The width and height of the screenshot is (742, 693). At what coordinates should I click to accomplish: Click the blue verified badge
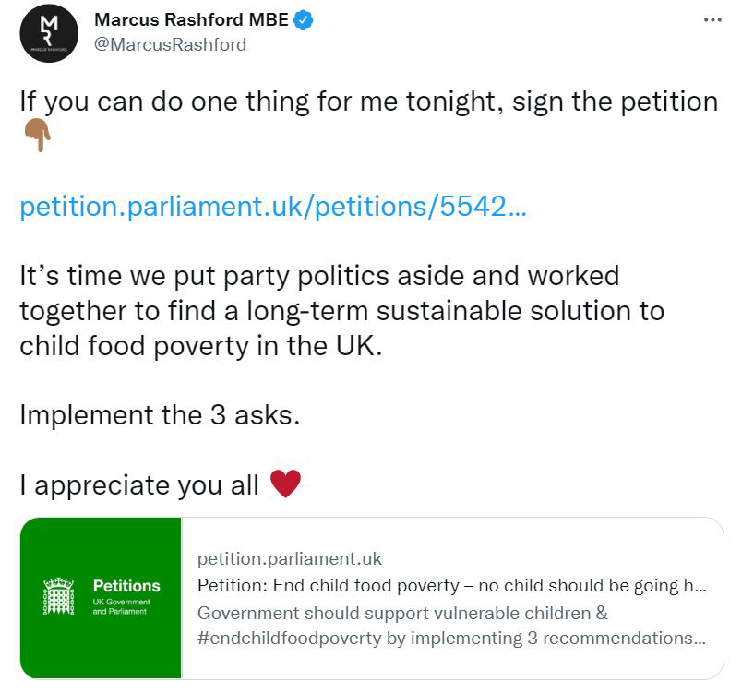(305, 20)
